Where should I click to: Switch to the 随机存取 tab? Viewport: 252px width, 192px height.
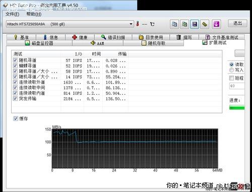coord(153,43)
